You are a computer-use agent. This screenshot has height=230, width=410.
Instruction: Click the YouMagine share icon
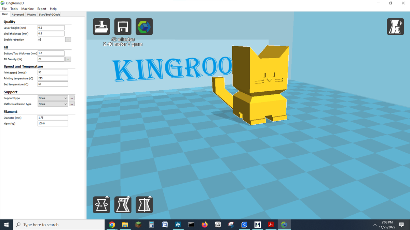(144, 27)
